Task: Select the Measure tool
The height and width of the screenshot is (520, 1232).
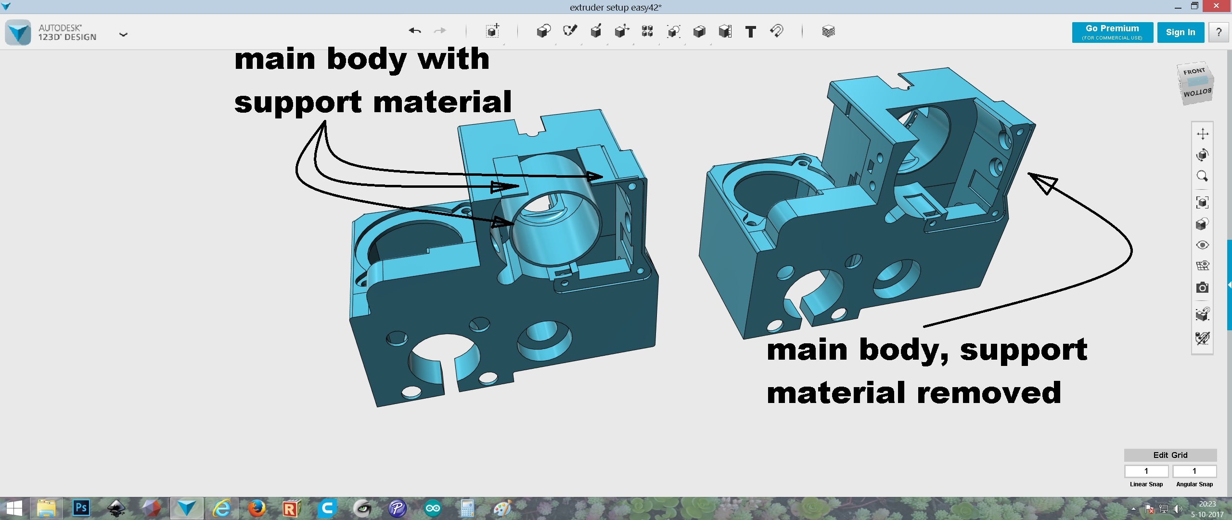Action: click(725, 31)
